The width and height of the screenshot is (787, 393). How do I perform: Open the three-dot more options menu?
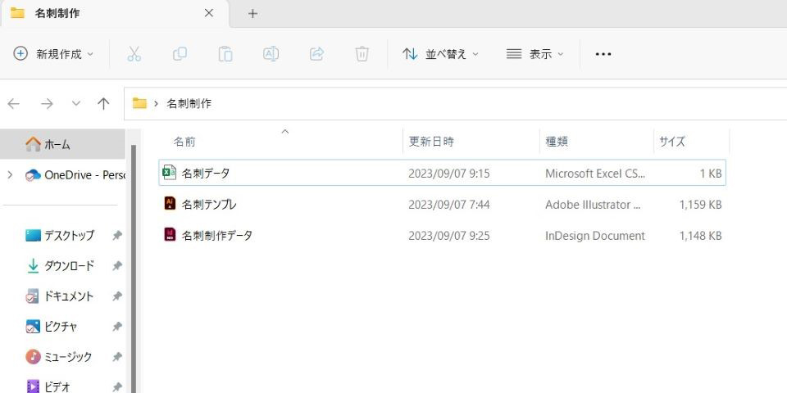603,54
